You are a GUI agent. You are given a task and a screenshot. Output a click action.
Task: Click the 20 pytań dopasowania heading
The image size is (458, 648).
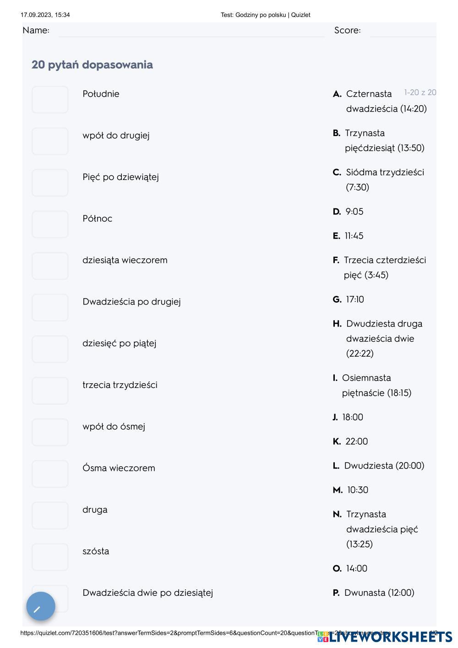click(92, 65)
